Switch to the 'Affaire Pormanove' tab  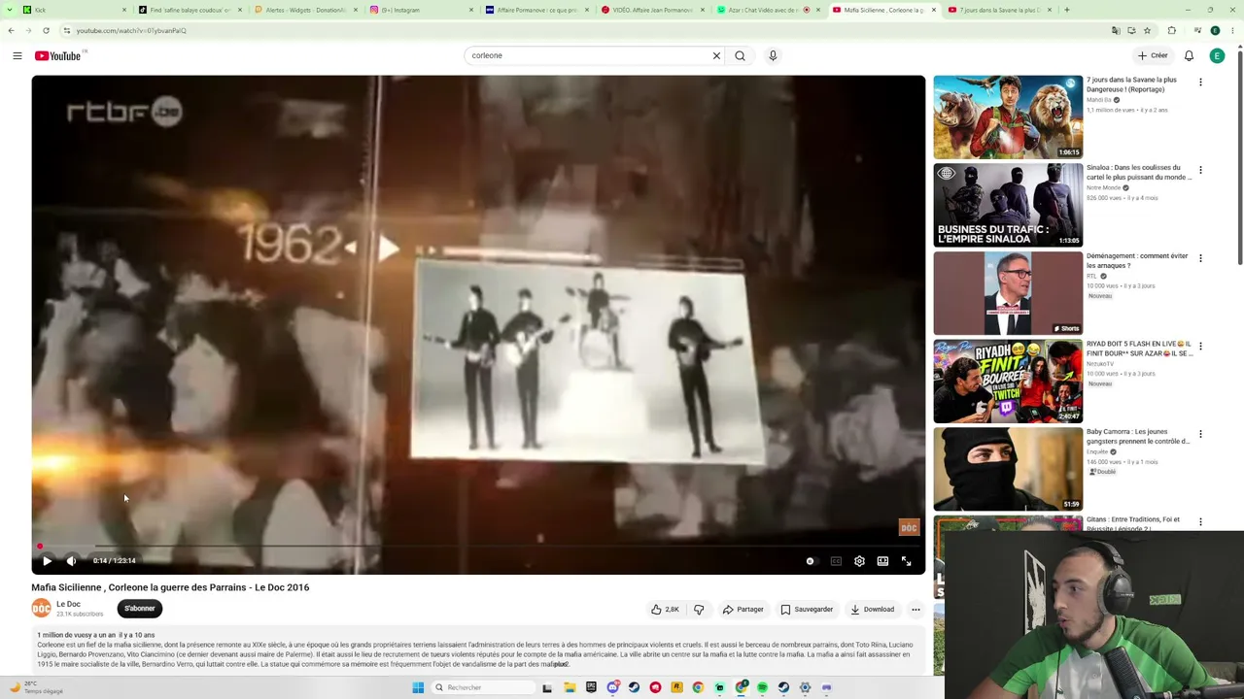(536, 10)
